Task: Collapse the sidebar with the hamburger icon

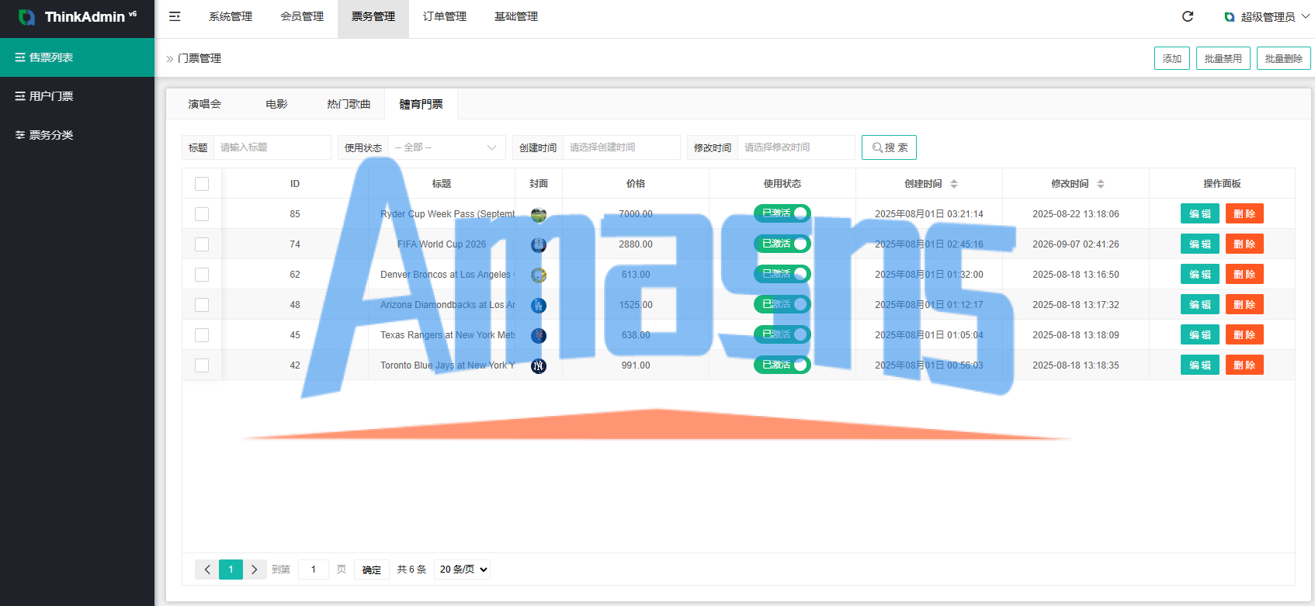Action: (175, 16)
